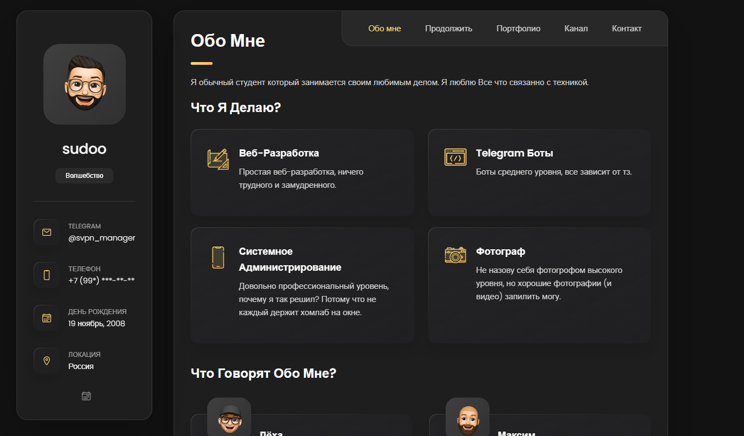
Task: Click the sudoo profile avatar
Action: 85,84
